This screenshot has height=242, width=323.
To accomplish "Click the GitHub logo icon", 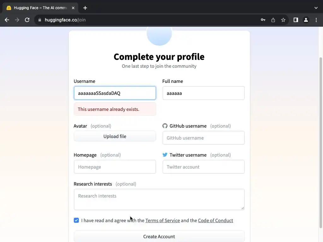I will (x=165, y=126).
